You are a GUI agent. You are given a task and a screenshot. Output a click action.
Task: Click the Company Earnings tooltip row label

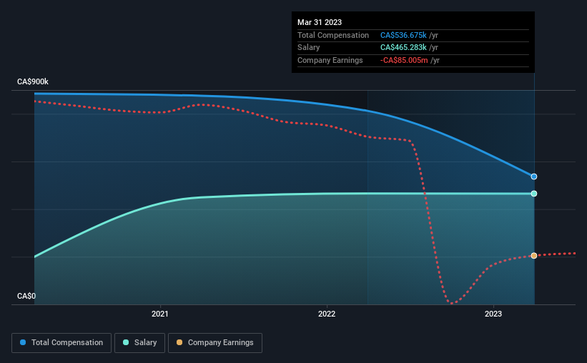click(x=330, y=60)
